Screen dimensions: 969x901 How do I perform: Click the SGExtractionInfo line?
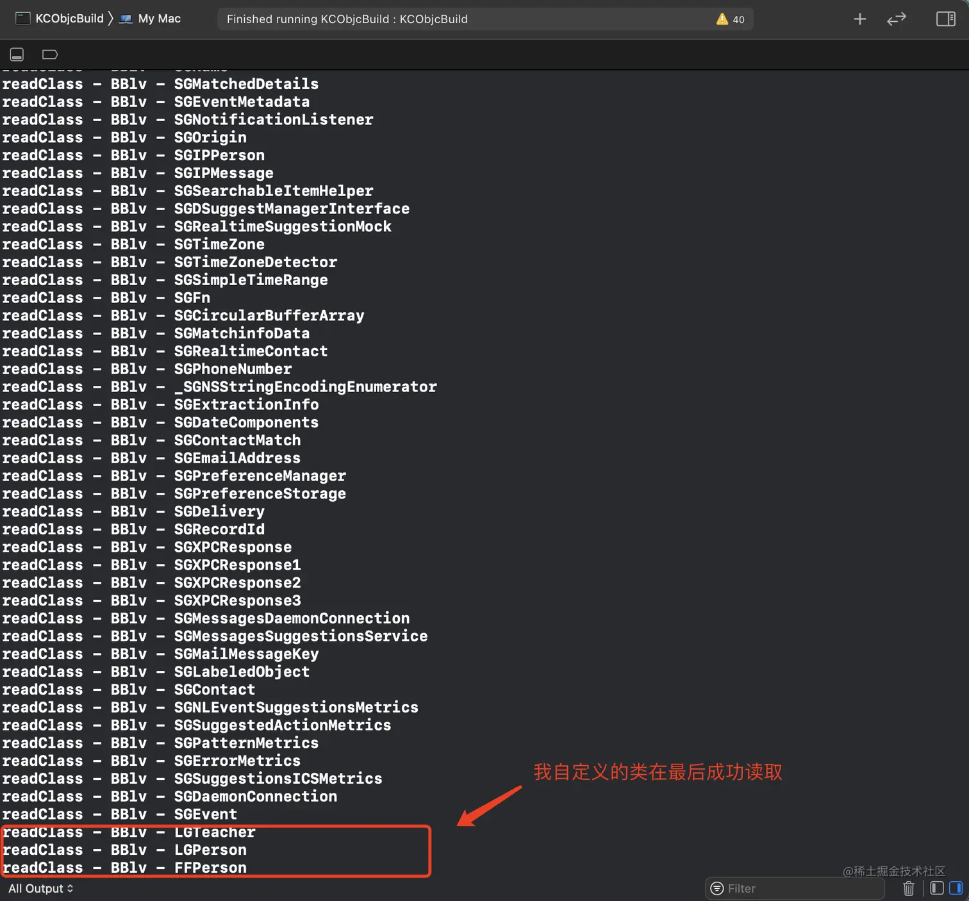tap(160, 405)
